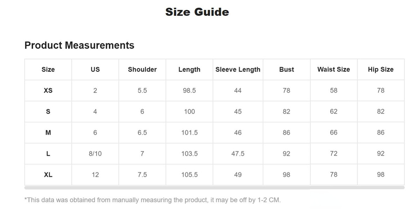Select the 105.5 length value

click(x=189, y=174)
